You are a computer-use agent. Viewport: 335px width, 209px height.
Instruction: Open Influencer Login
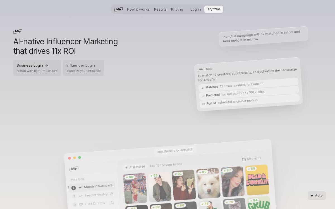tap(83, 68)
